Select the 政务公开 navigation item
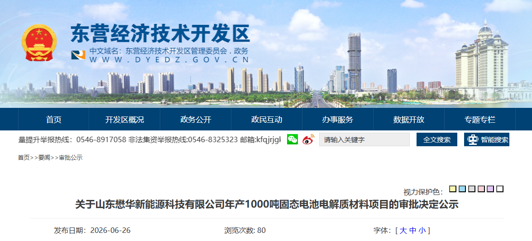This screenshot has width=532, height=241. [x=196, y=119]
